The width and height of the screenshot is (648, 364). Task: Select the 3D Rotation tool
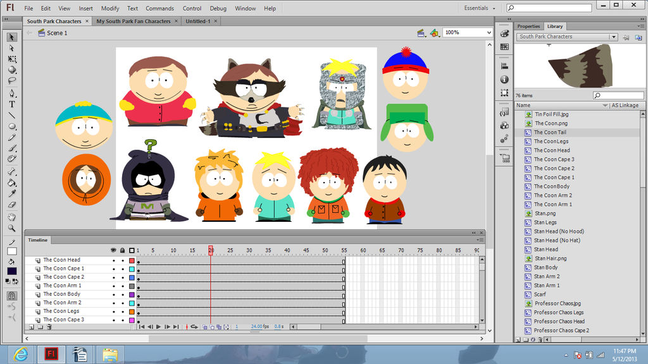[x=12, y=70]
